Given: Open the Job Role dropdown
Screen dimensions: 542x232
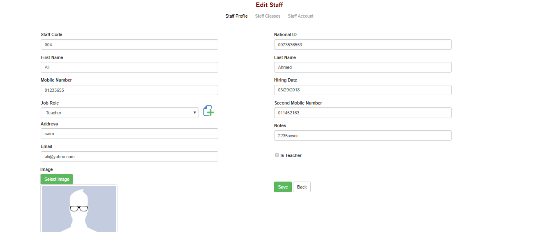Looking at the screenshot, I should pyautogui.click(x=120, y=113).
